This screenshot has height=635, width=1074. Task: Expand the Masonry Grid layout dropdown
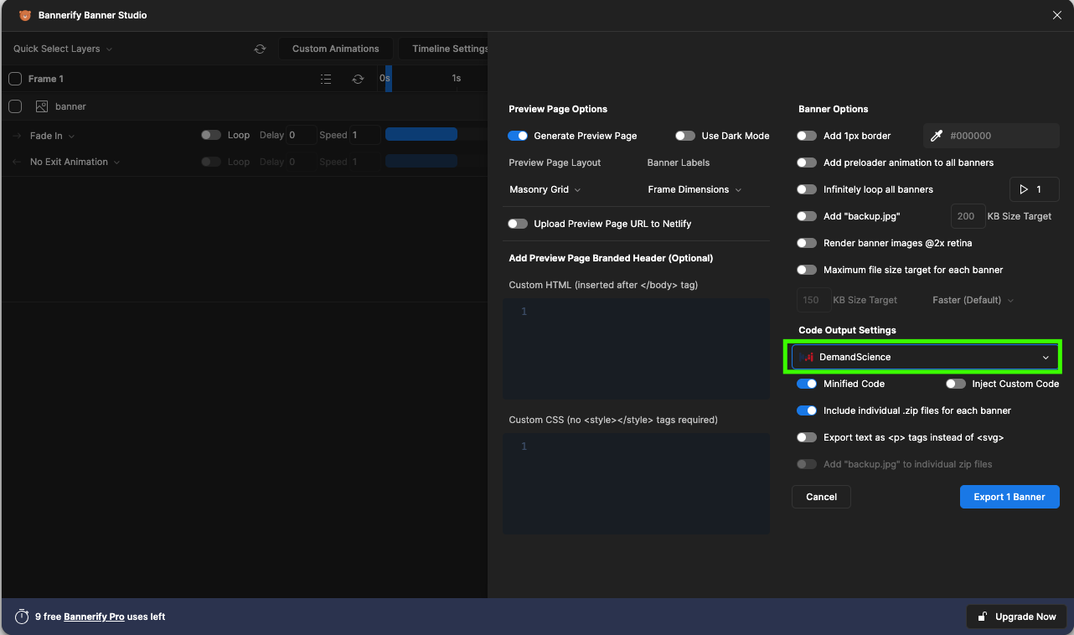tap(545, 189)
